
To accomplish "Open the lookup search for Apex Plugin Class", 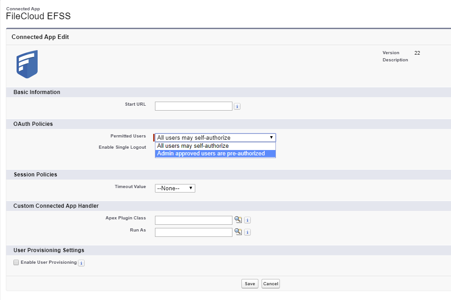I will coord(238,220).
